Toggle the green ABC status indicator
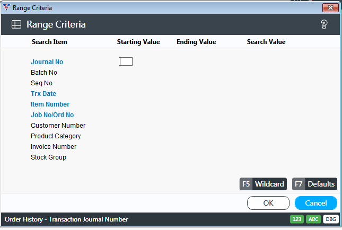The height and width of the screenshot is (230, 342). pos(313,219)
